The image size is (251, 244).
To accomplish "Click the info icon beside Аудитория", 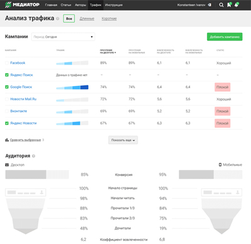I will (x=33, y=156).
